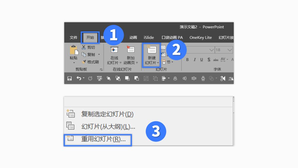Open the 新建幻灯片 dropdown arrow
The width and height of the screenshot is (298, 168).
click(x=158, y=63)
